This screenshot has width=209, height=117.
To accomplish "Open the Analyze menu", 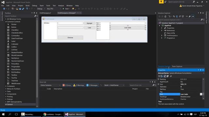I will 61,6.
